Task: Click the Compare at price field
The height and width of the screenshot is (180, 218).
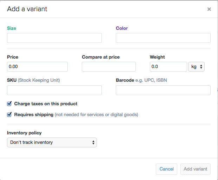Action: pos(109,67)
